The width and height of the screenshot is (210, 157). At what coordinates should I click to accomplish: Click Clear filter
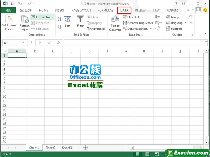[x=93, y=17]
